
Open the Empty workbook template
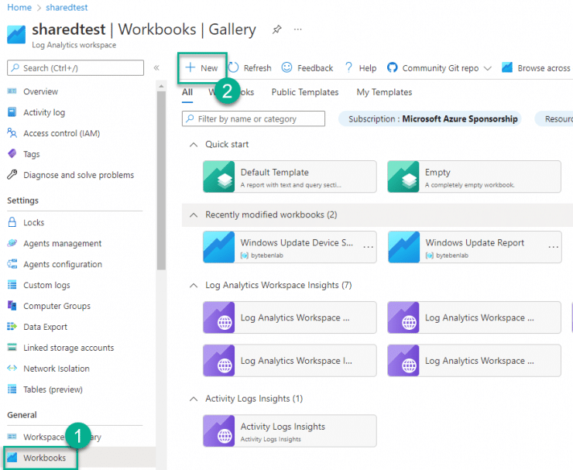pos(474,177)
